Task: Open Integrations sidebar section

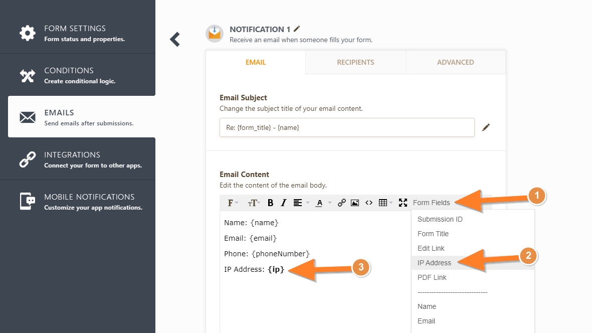Action: tap(78, 159)
